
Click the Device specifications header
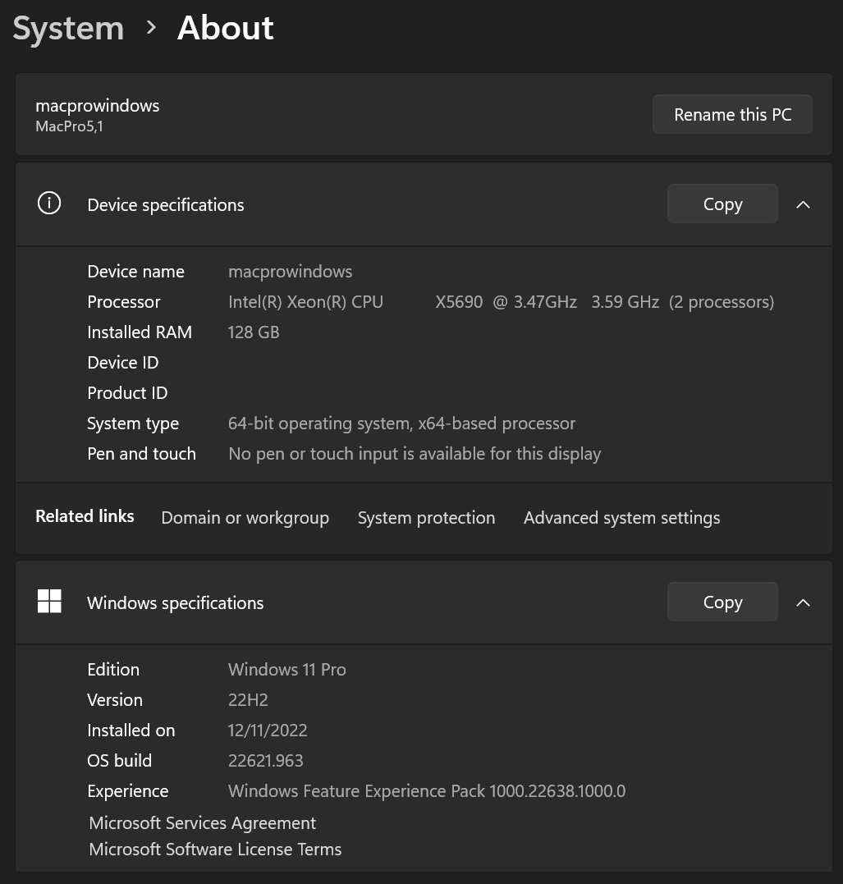166,205
